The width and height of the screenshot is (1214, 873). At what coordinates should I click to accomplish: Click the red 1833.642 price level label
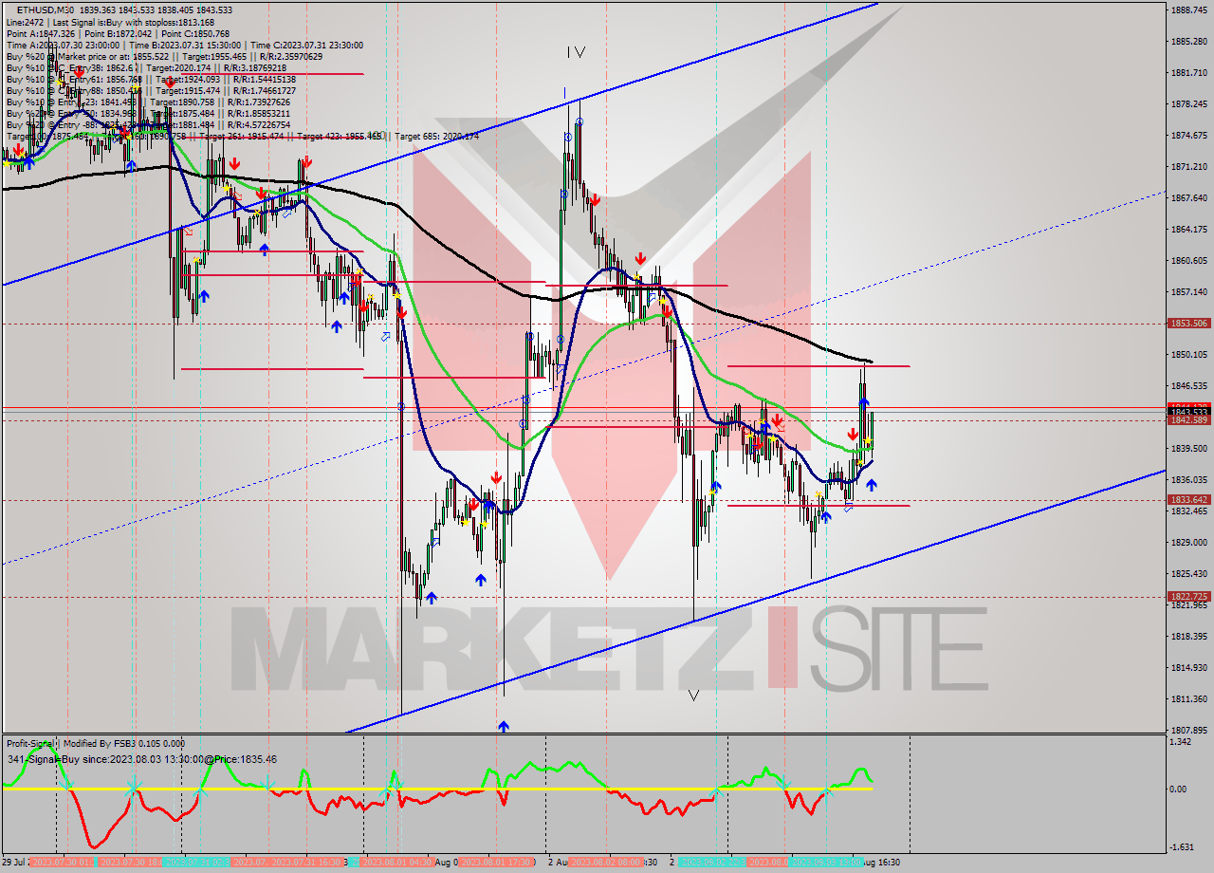[1188, 499]
